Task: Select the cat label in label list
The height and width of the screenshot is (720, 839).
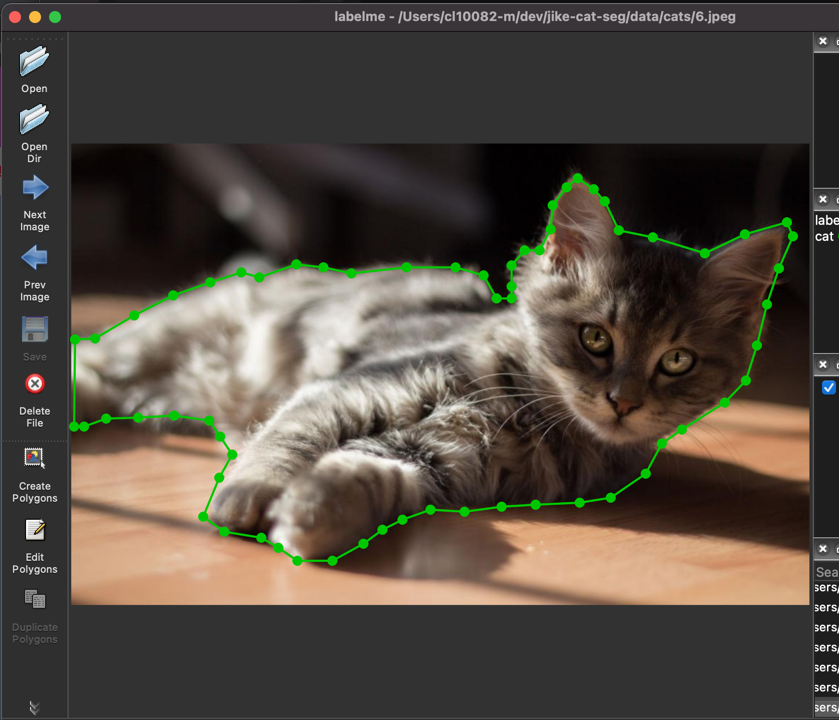Action: coord(824,236)
